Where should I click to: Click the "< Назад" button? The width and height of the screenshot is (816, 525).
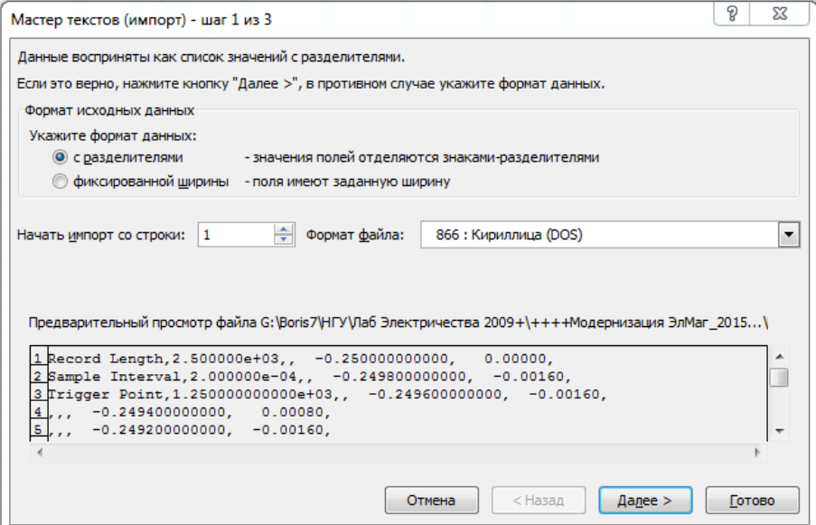tap(537, 500)
